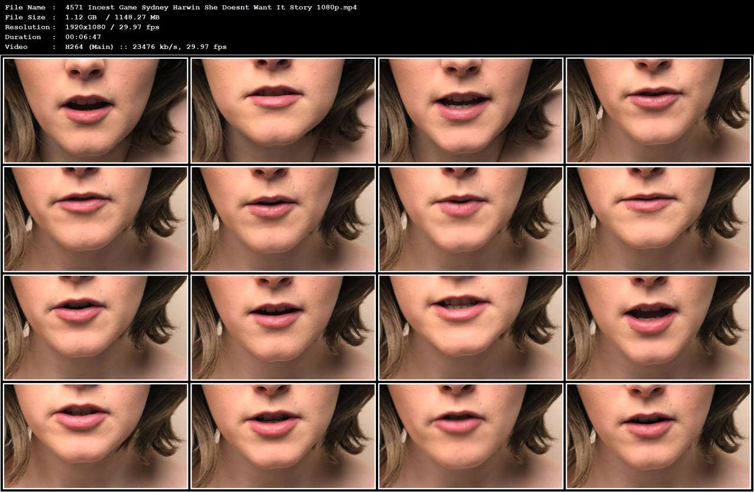Click the third thumbnail in the bottom row

click(x=471, y=436)
